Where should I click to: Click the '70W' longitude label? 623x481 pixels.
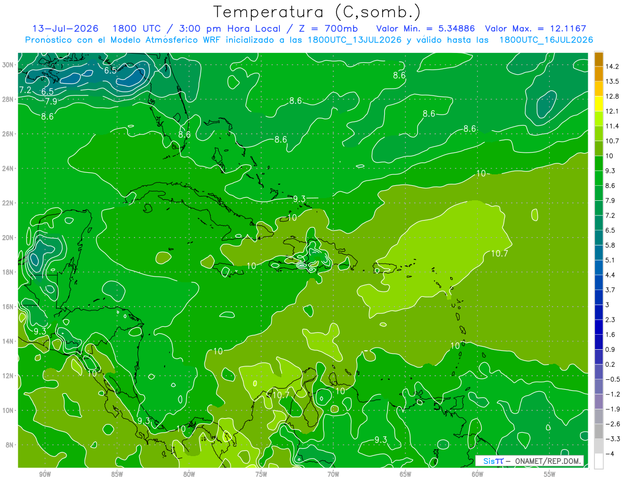(333, 474)
